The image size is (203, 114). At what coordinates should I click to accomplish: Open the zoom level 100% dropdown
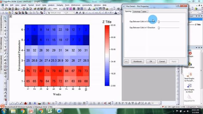point(60,9)
